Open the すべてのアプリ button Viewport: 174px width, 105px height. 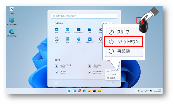pyautogui.click(x=108, y=23)
